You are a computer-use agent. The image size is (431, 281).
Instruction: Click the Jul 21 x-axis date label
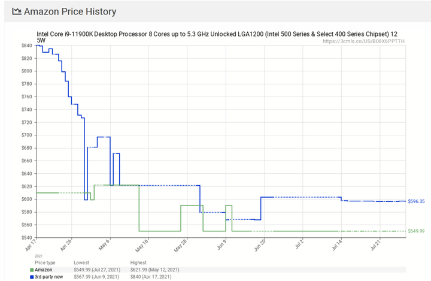point(375,245)
